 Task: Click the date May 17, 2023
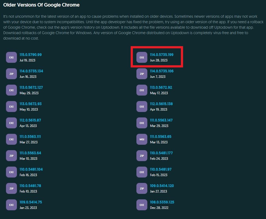(x=159, y=93)
